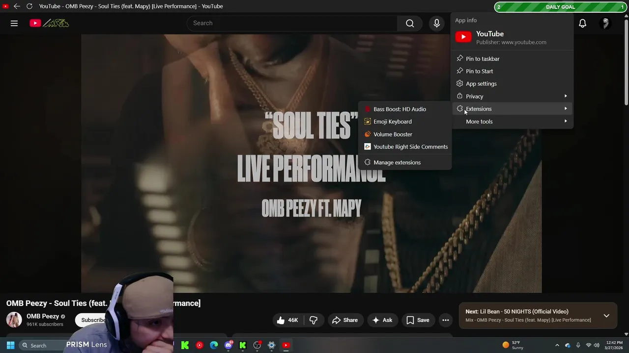Open Wi-Fi network tray icon
Viewport: 629px width, 353px height.
(588, 345)
